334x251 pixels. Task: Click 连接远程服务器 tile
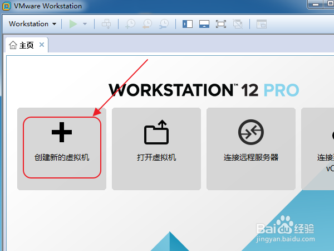251,149
